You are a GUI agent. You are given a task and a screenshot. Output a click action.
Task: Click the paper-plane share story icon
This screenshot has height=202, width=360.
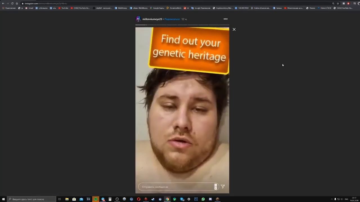[222, 187]
